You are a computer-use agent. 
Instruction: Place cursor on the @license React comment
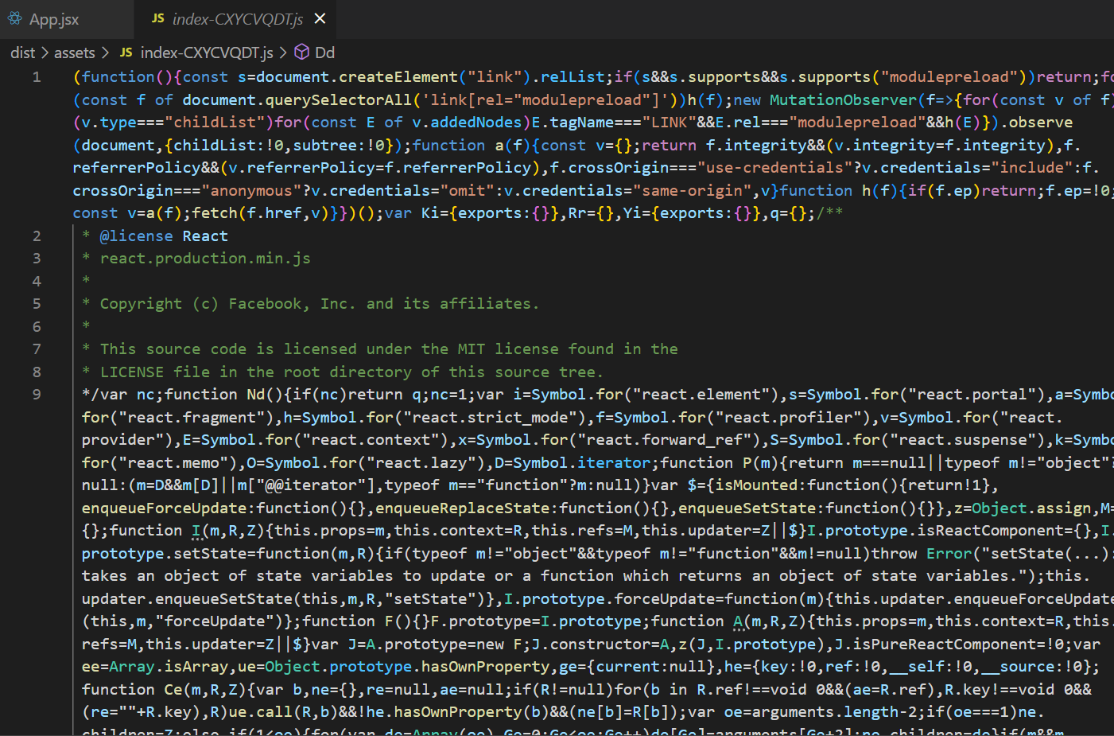point(163,236)
